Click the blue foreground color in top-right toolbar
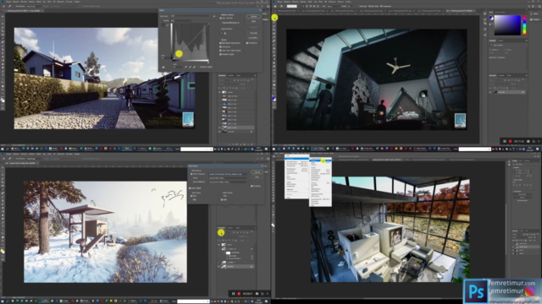Screen dimensions: 542x304 [x=274, y=99]
